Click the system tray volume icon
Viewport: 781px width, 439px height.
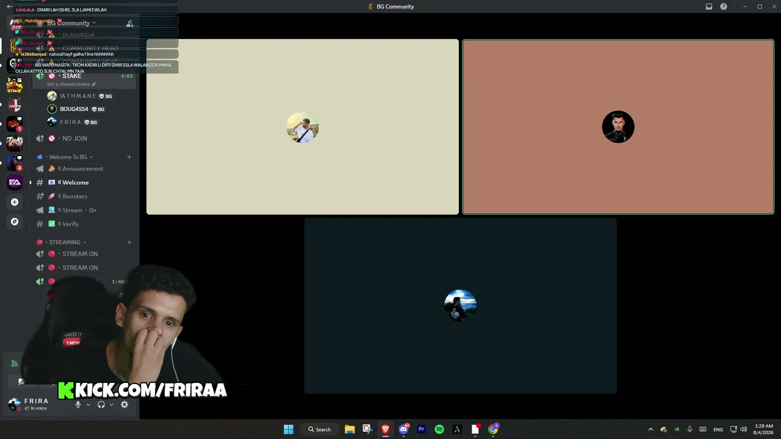coord(743,429)
